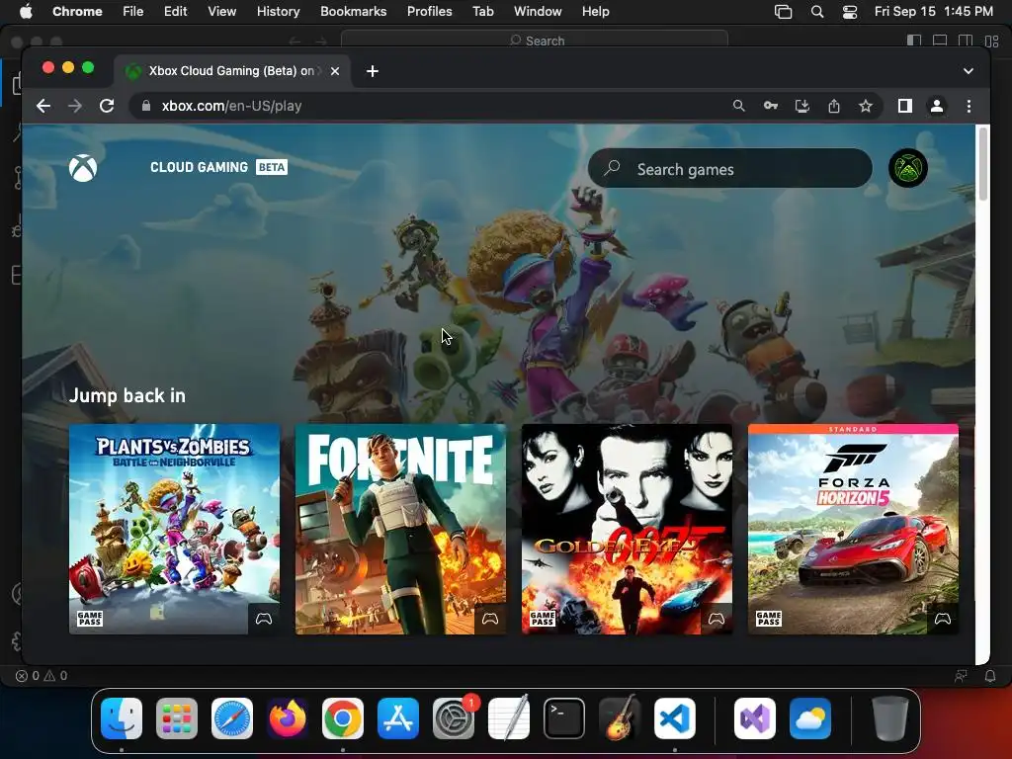Screen dimensions: 1012x759
Task: Open the Bookmarks menu
Action: [353, 12]
